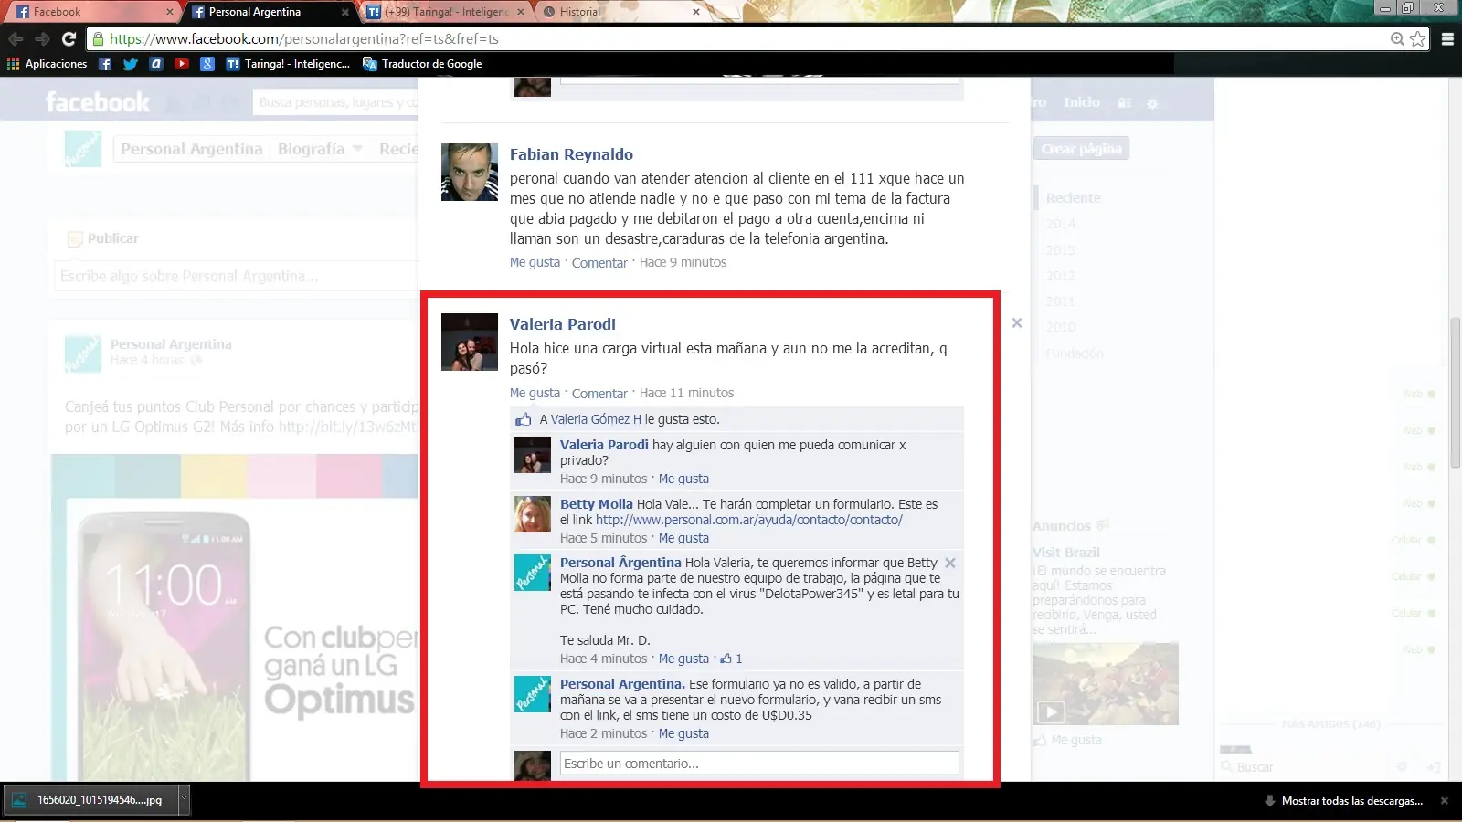The width and height of the screenshot is (1462, 822).
Task: Go back with the browser back arrow
Action: coord(16,39)
